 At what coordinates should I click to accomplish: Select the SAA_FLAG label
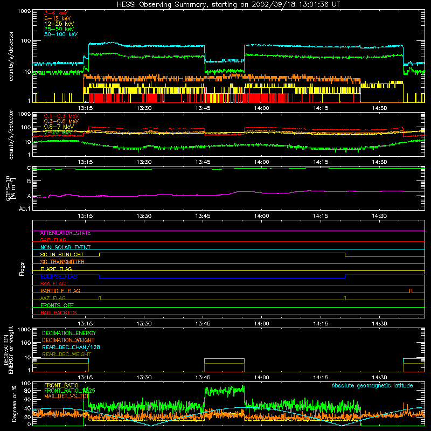pos(53,284)
